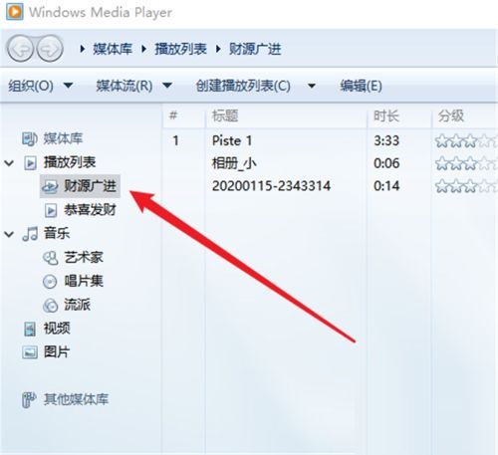498x455 pixels.
Task: Select the Piste 1 track title
Action: 232,141
